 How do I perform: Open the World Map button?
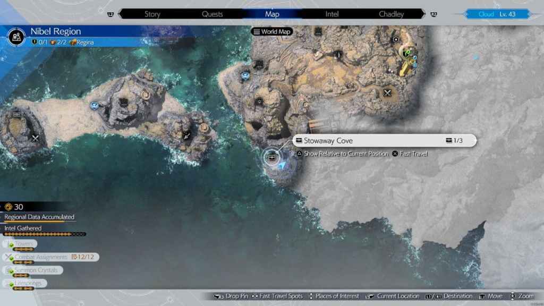tap(271, 31)
